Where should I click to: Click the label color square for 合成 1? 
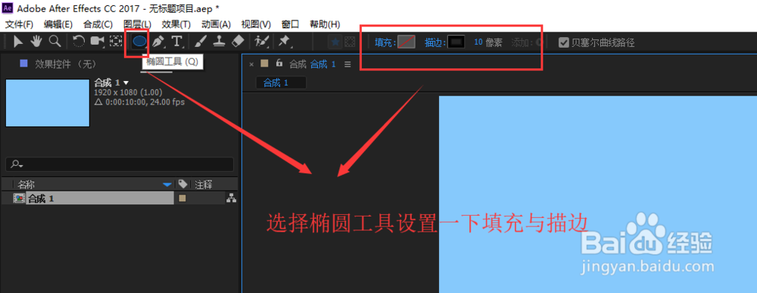point(182,198)
